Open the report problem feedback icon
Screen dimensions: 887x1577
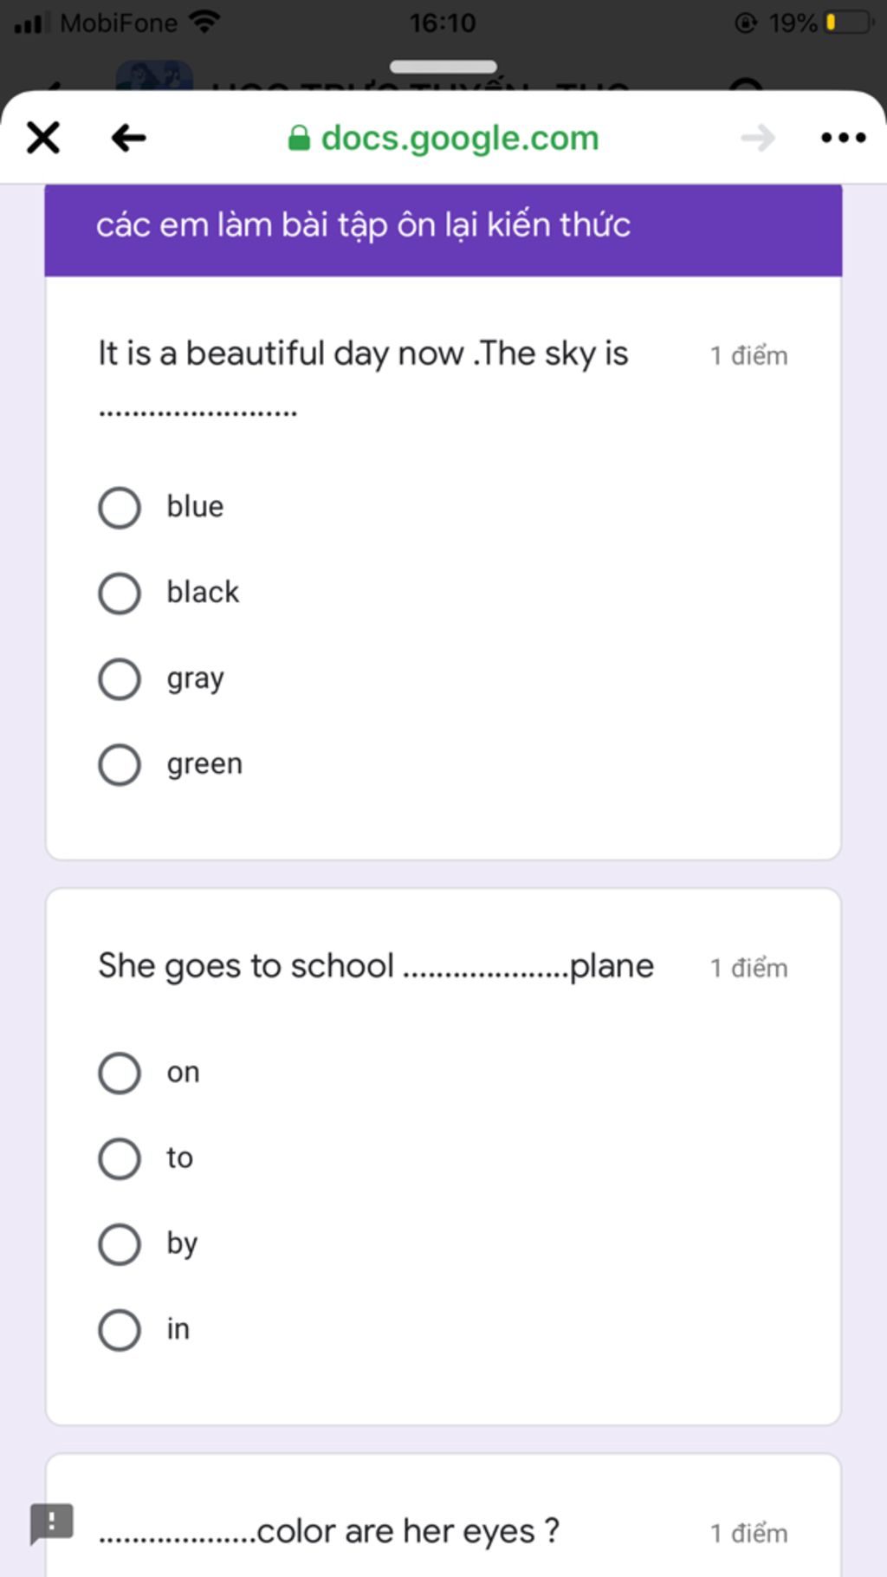51,1522
